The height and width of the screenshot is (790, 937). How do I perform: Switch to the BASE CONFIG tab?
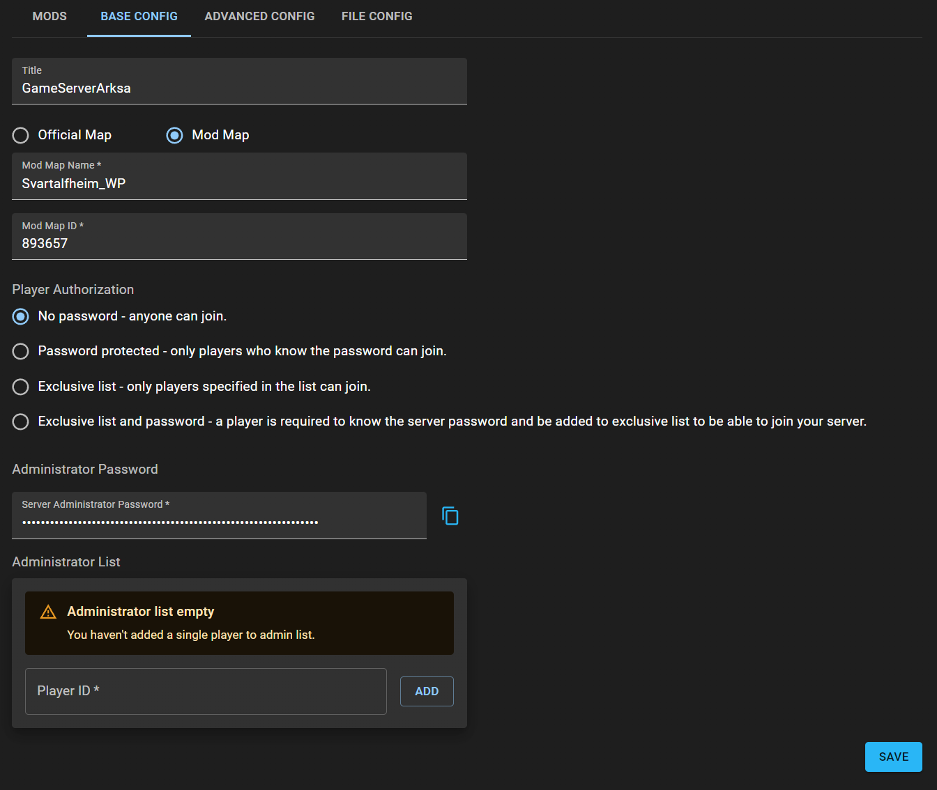pos(139,16)
